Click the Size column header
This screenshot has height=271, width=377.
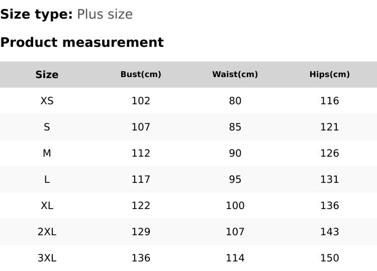[x=47, y=75]
